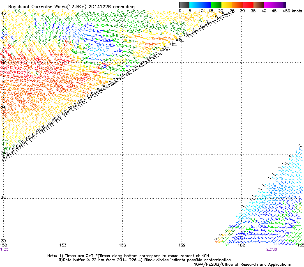304x267 pixels.
Task: Click legend tick label '10'
Action: (x=201, y=11)
